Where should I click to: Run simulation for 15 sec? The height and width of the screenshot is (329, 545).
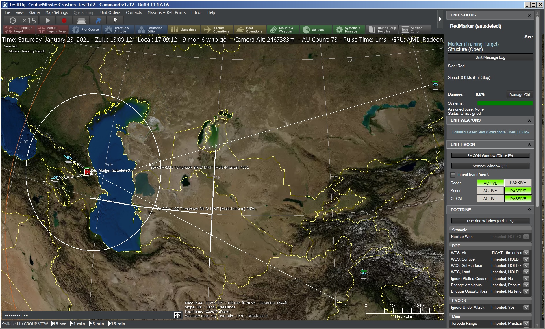tap(58, 324)
